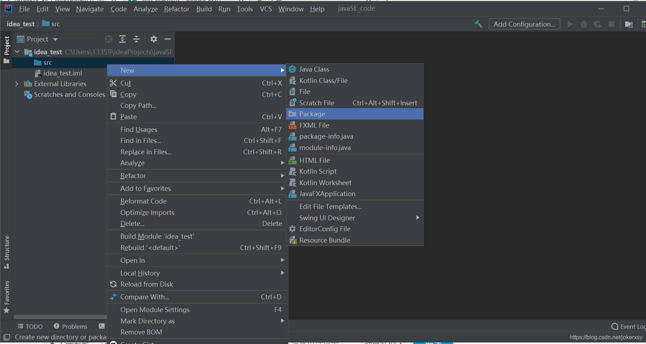
Task: Open the Project Structure icon in toolbar
Action: pos(629,24)
